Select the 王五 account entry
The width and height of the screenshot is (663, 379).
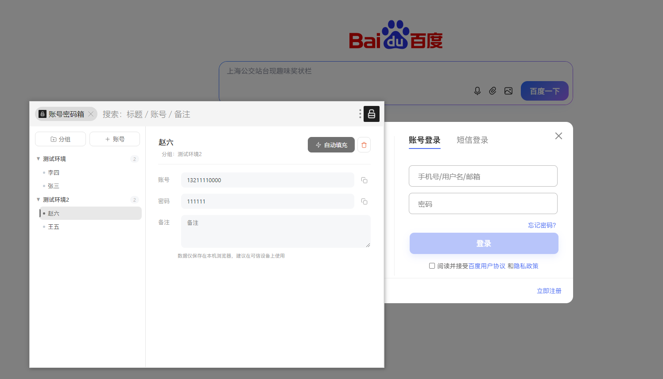[x=90, y=227]
